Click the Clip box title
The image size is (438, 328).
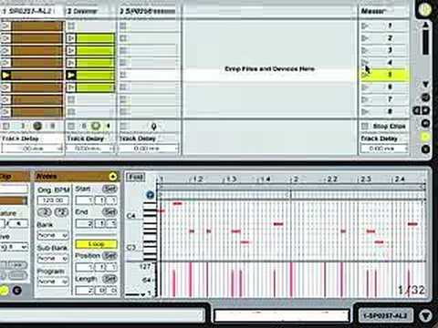click(x=5, y=177)
